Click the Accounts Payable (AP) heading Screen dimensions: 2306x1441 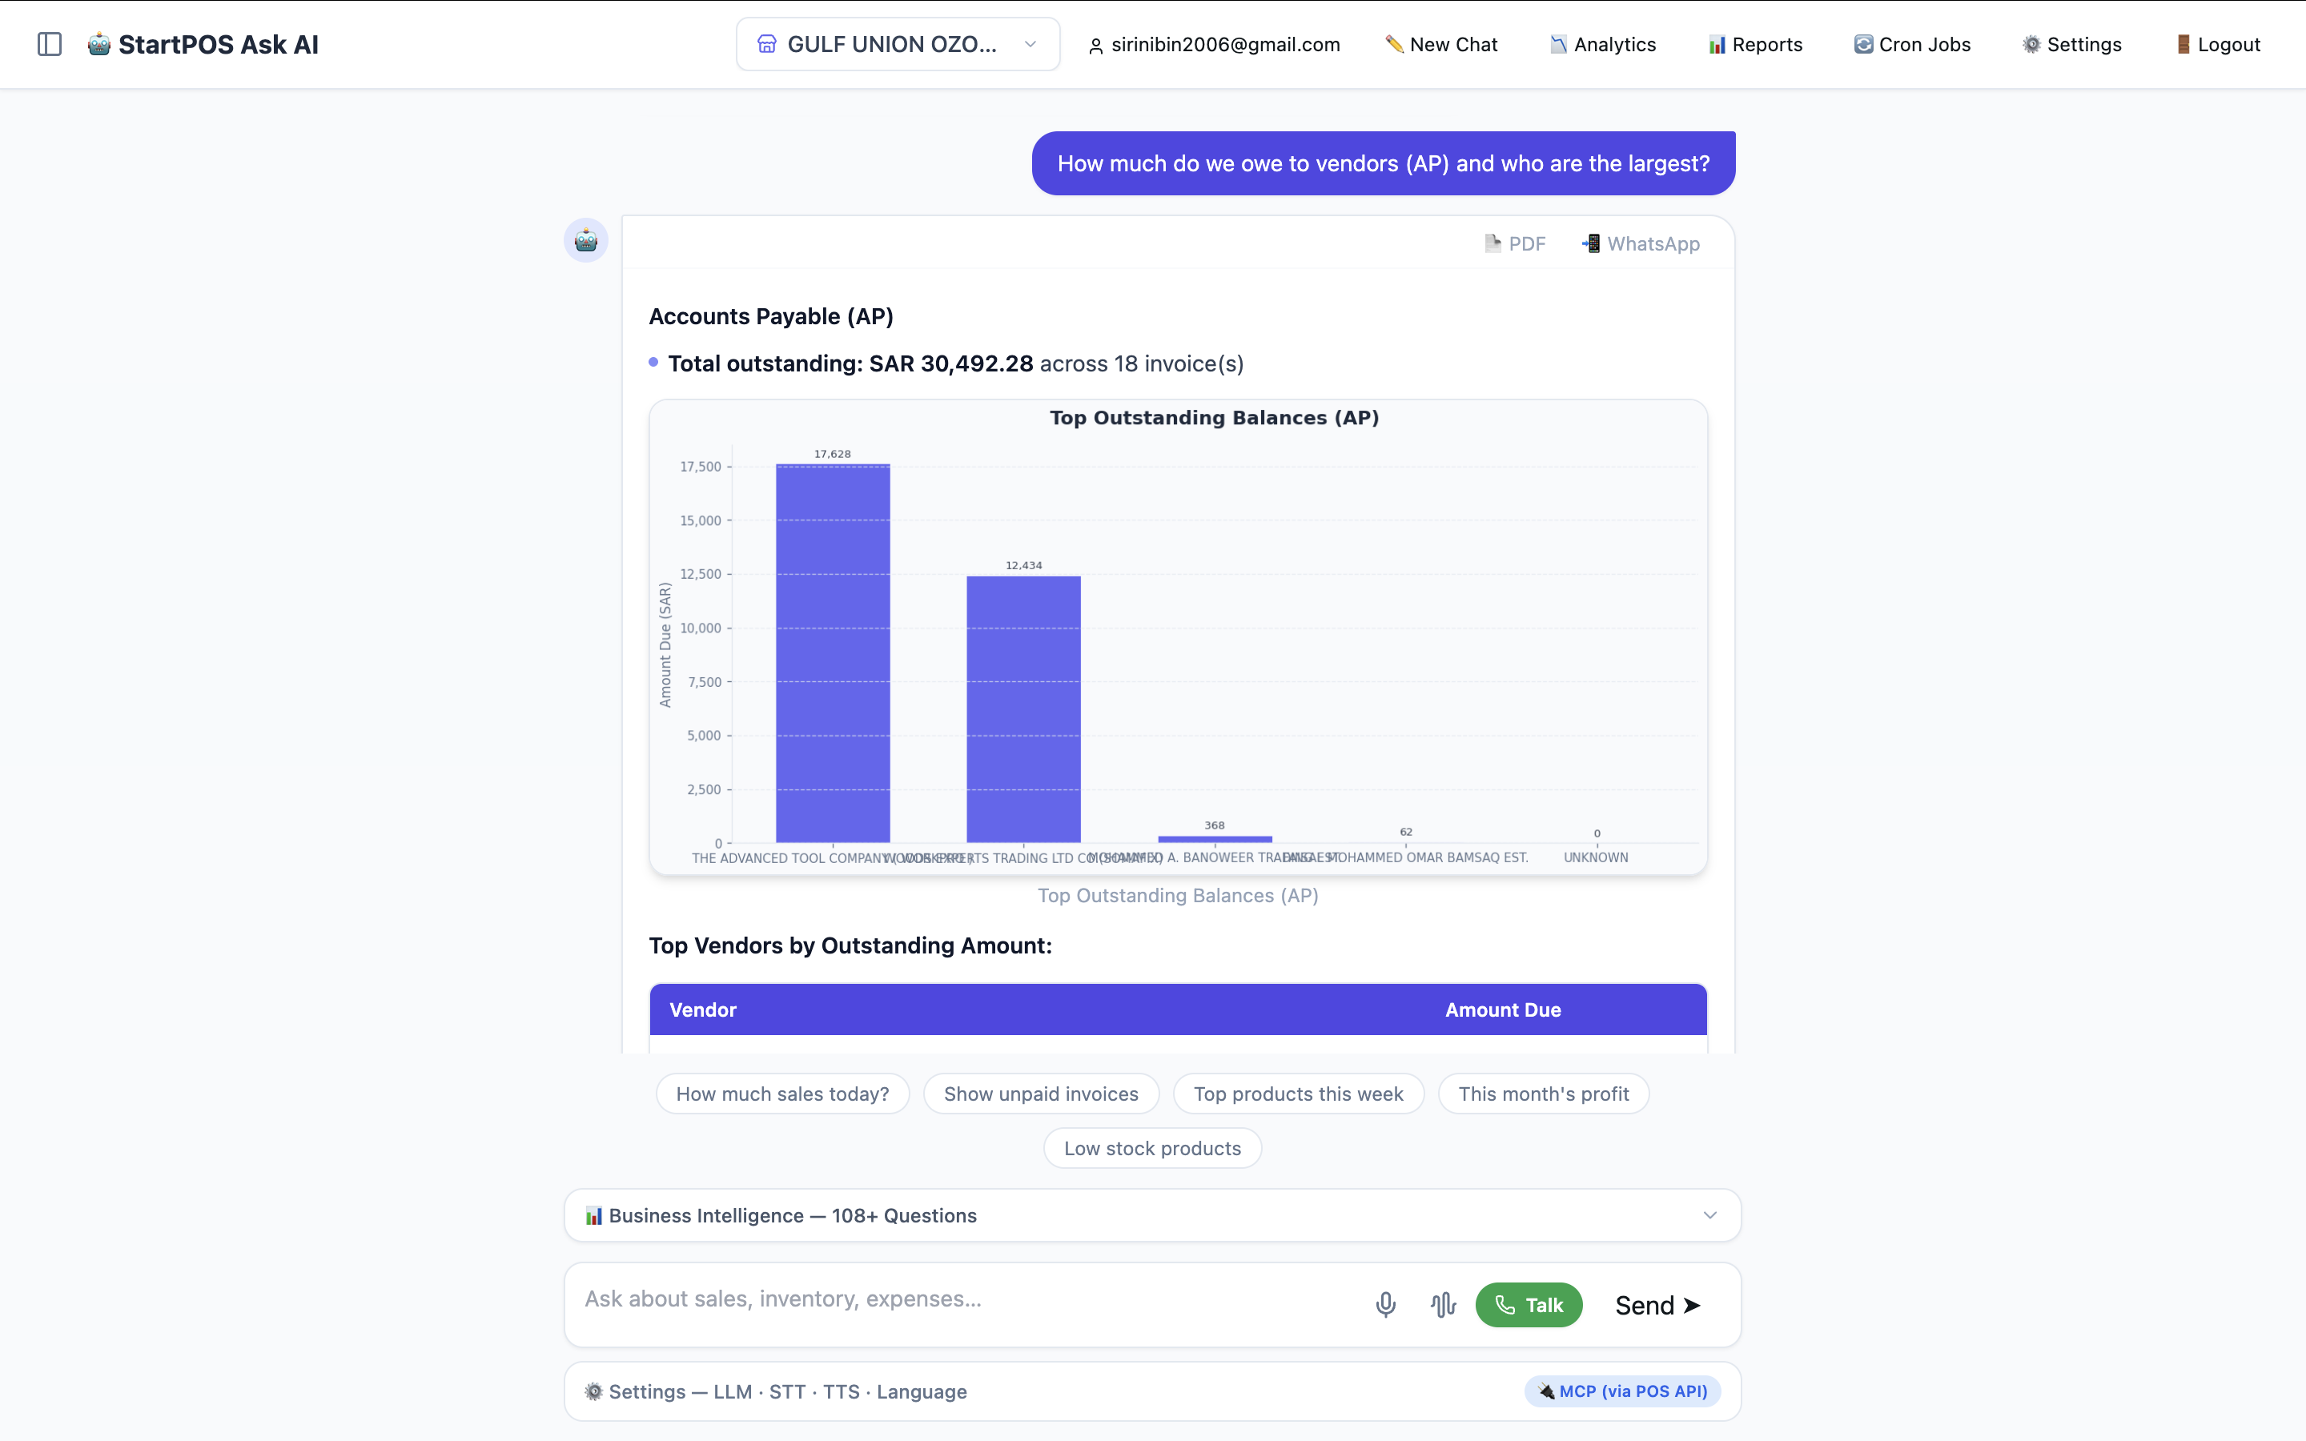click(x=771, y=316)
